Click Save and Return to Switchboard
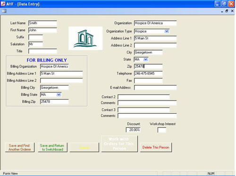Viewport: 236px width, 176px height. pyautogui.click(x=52, y=147)
